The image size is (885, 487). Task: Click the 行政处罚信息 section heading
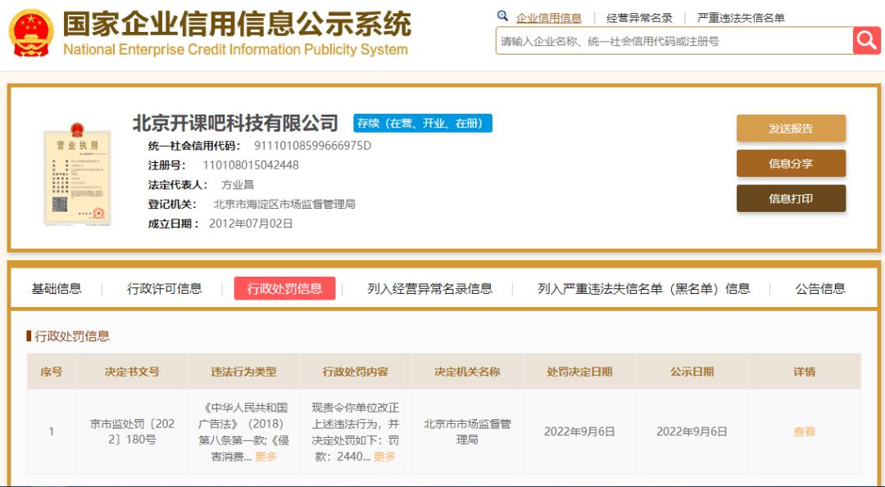[72, 336]
